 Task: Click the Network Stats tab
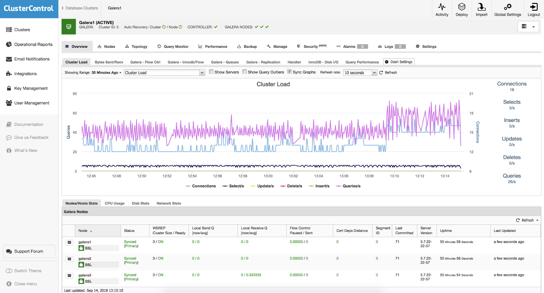pos(169,203)
